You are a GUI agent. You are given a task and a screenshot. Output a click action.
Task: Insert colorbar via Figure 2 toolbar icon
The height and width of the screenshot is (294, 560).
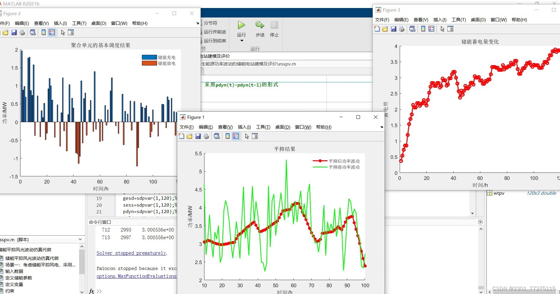pyautogui.click(x=44, y=33)
